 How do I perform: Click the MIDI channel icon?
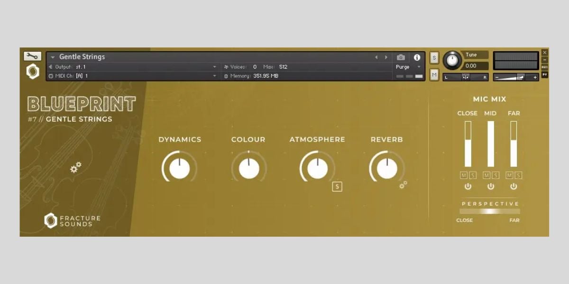(x=51, y=76)
